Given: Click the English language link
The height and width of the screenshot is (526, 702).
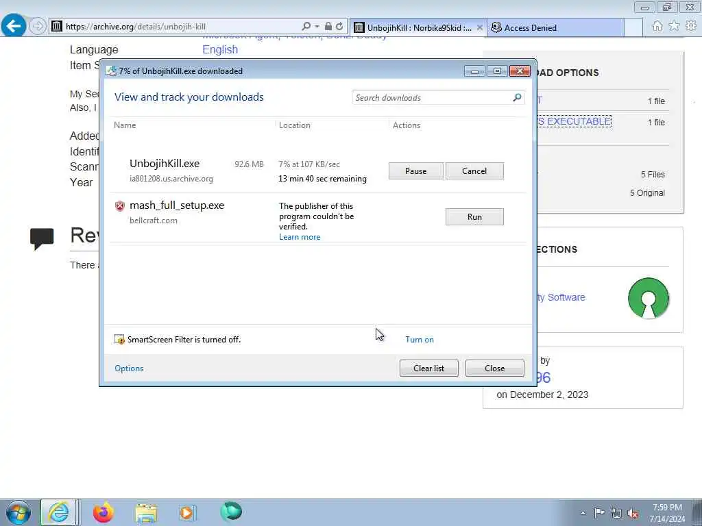Looking at the screenshot, I should [220, 49].
